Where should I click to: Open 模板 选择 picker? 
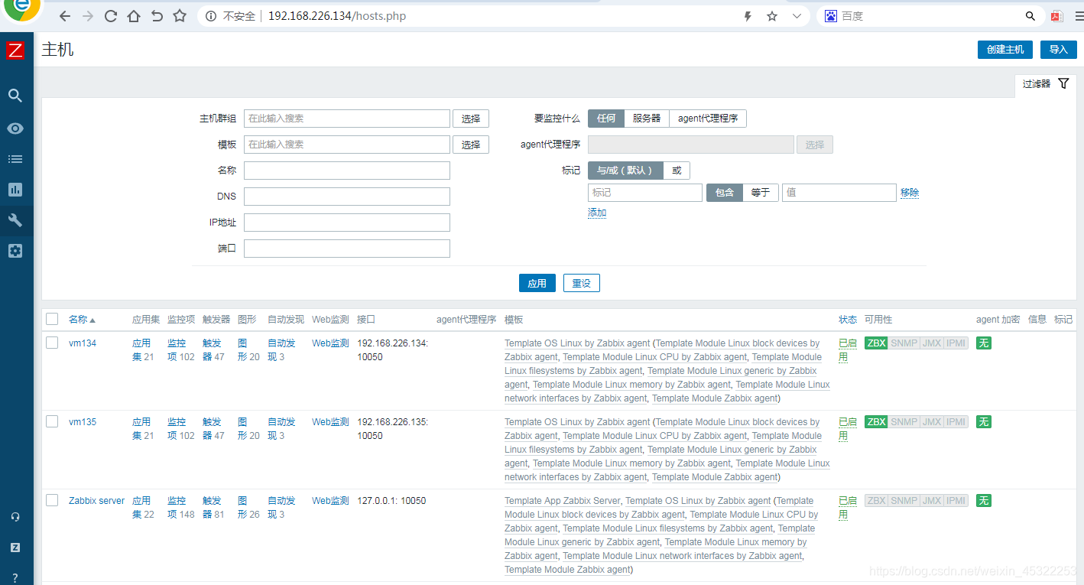tap(471, 145)
